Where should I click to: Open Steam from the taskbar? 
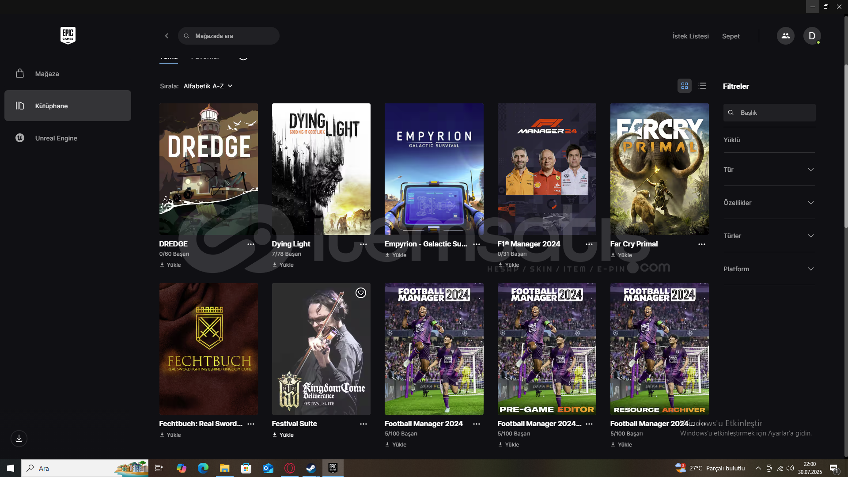point(311,468)
